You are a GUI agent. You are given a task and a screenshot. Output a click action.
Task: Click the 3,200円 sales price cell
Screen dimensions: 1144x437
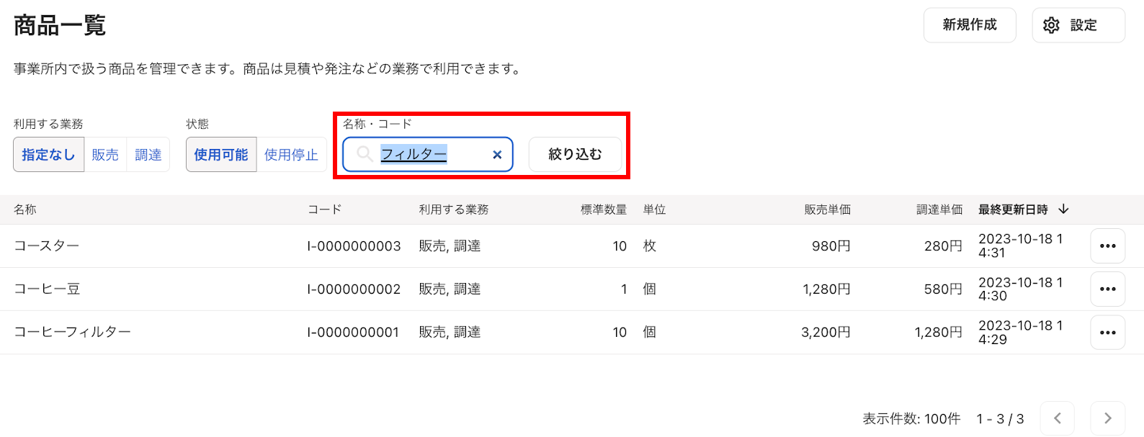coord(826,333)
